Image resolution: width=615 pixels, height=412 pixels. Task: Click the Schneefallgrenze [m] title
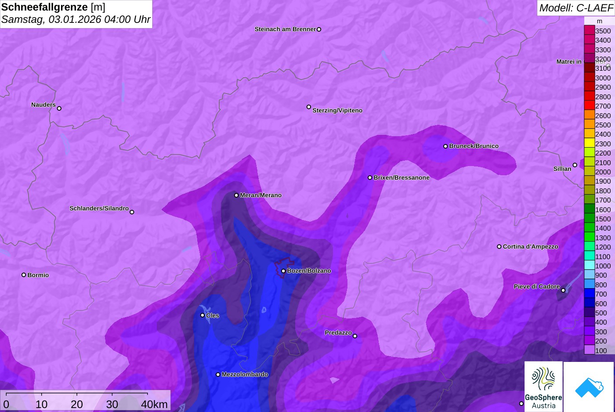(x=53, y=7)
